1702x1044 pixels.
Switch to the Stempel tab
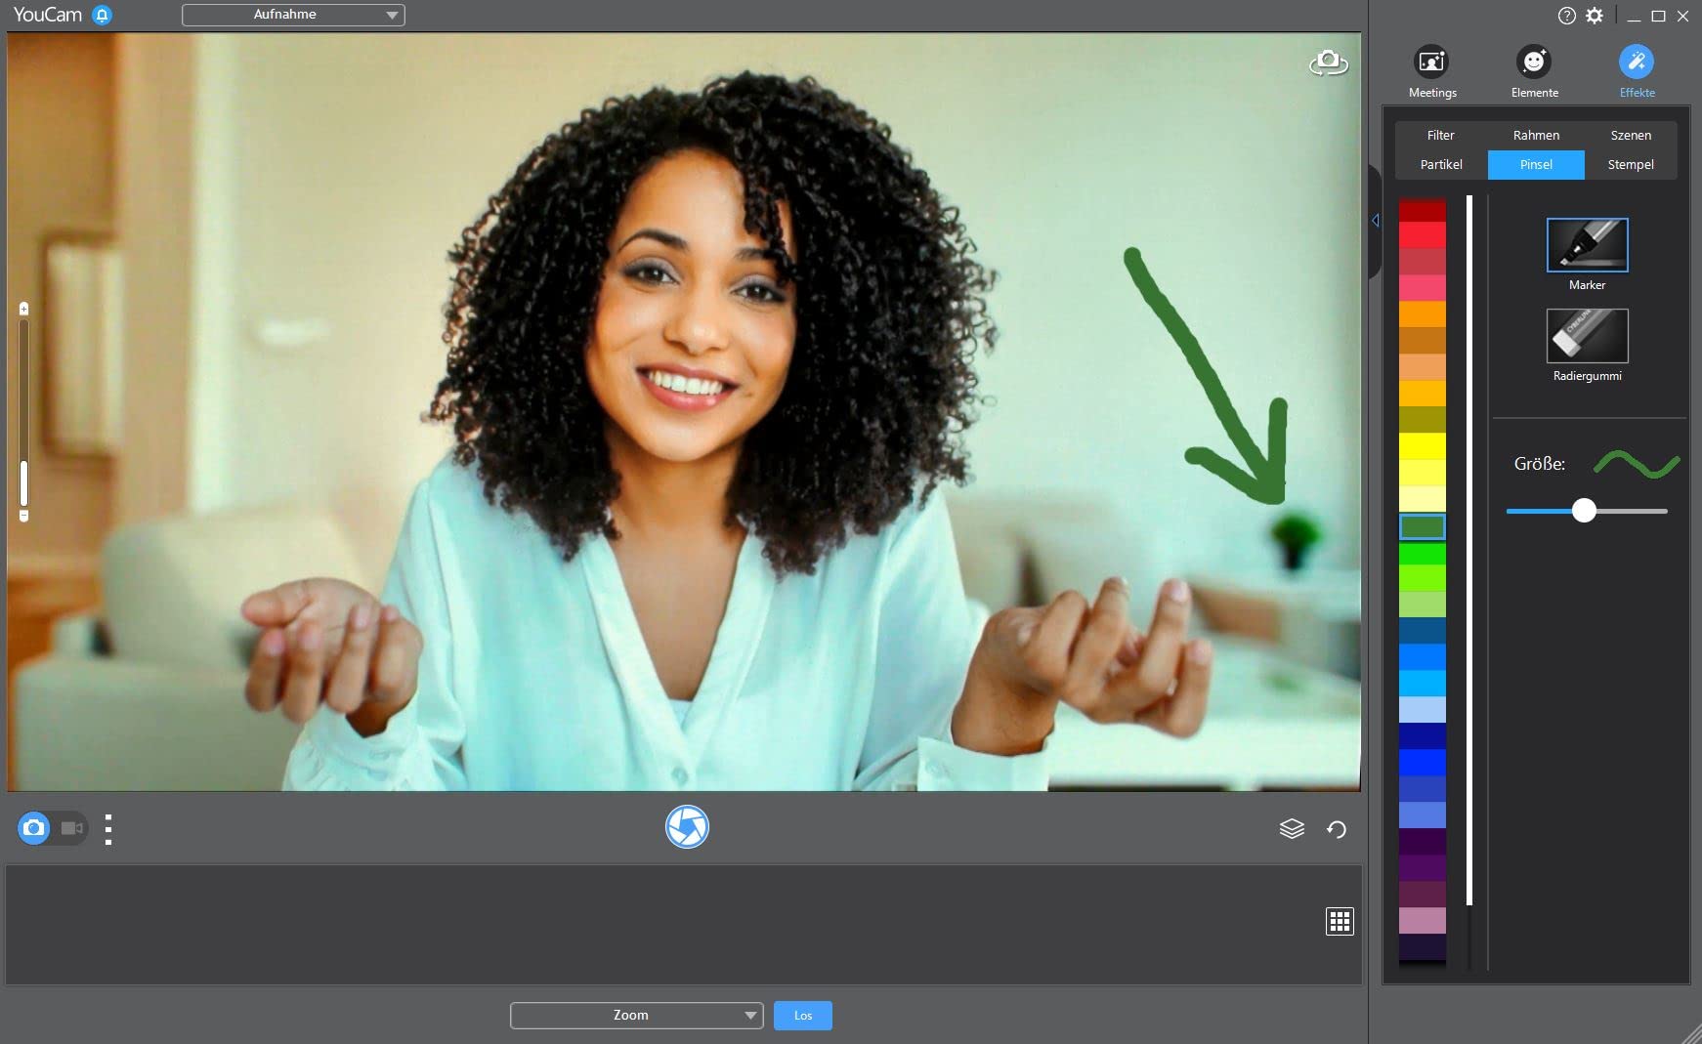(1631, 165)
